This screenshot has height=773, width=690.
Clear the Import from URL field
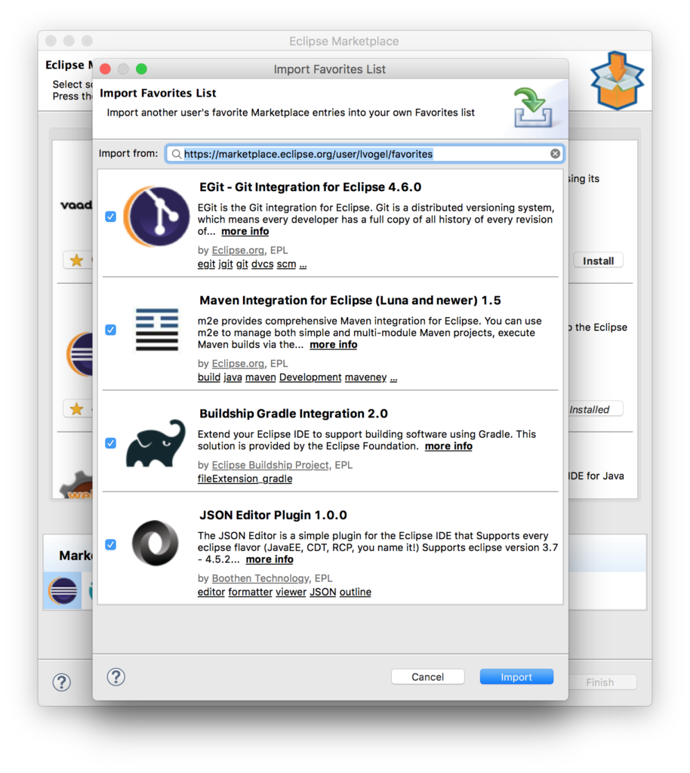[x=555, y=154]
